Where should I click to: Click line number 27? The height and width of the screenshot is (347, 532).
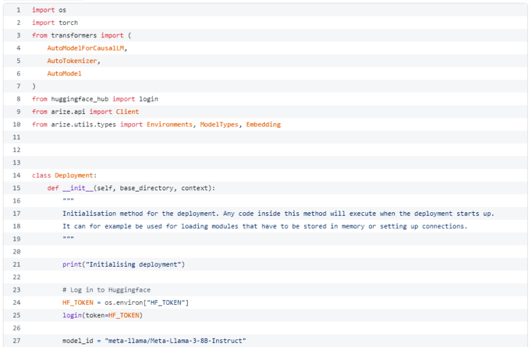pos(17,341)
